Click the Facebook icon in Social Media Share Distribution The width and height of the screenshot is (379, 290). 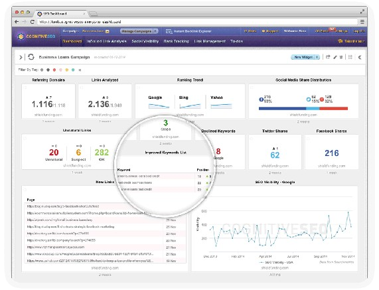tap(261, 100)
